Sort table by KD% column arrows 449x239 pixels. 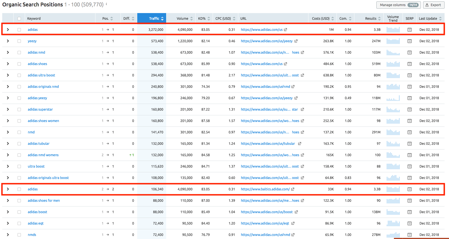point(209,19)
